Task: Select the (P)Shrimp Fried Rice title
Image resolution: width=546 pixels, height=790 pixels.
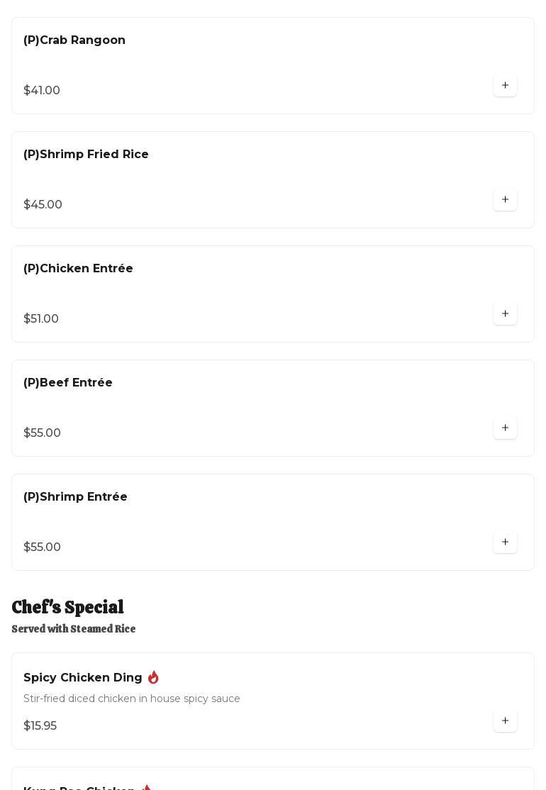Action: (x=86, y=155)
